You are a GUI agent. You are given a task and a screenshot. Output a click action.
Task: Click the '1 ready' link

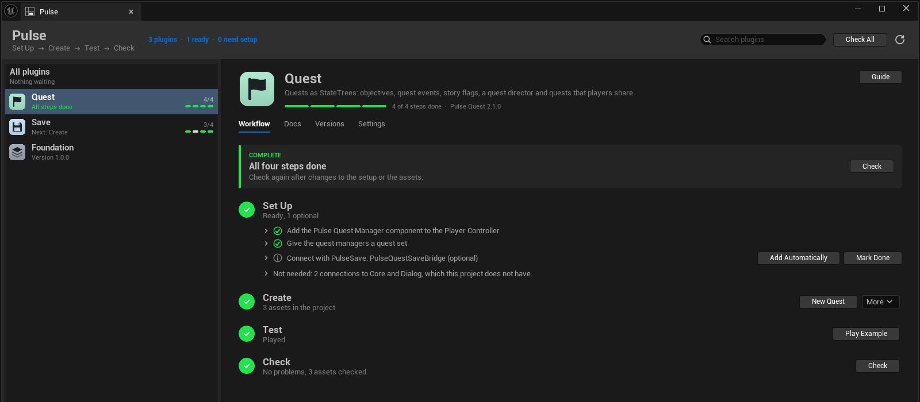click(x=198, y=40)
